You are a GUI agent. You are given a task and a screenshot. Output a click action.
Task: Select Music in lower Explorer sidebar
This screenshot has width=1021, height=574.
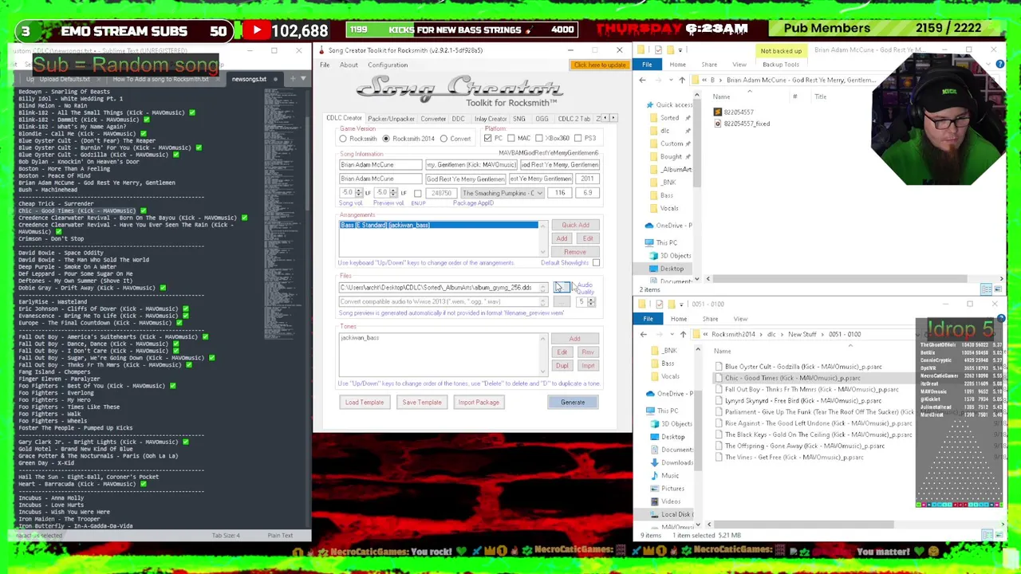pyautogui.click(x=670, y=476)
